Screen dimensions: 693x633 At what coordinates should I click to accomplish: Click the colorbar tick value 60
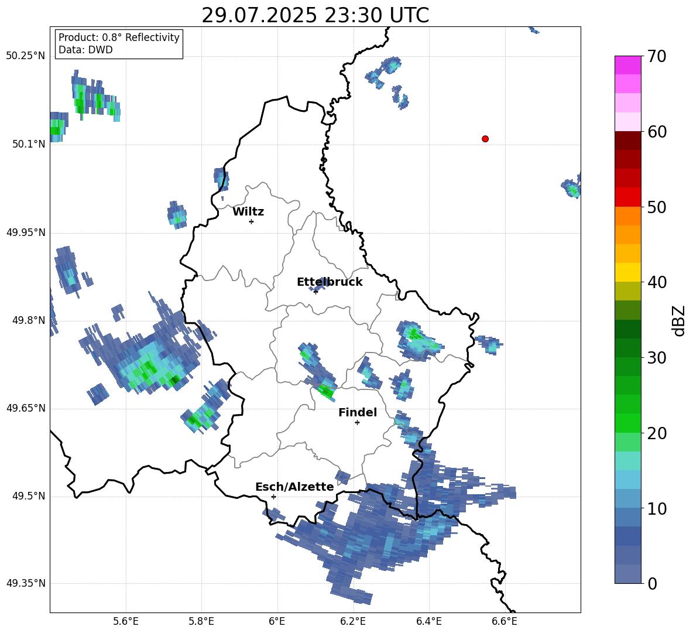[657, 132]
